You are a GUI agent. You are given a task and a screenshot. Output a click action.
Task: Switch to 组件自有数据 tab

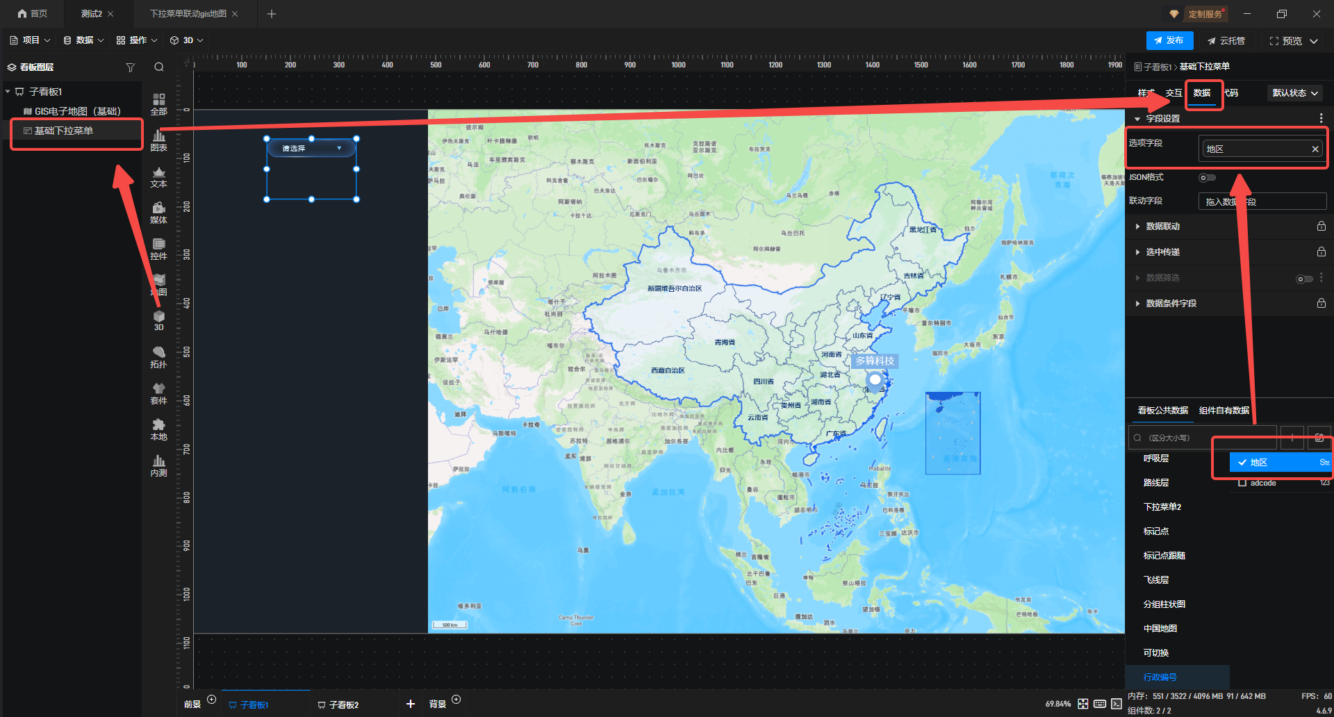coord(1224,411)
